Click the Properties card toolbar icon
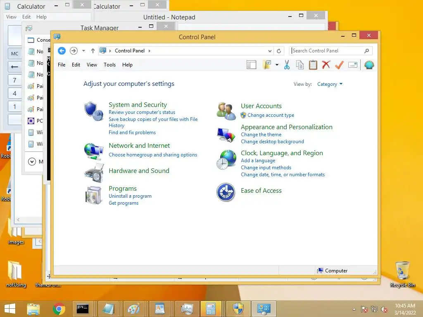The image size is (423, 317). click(x=353, y=65)
